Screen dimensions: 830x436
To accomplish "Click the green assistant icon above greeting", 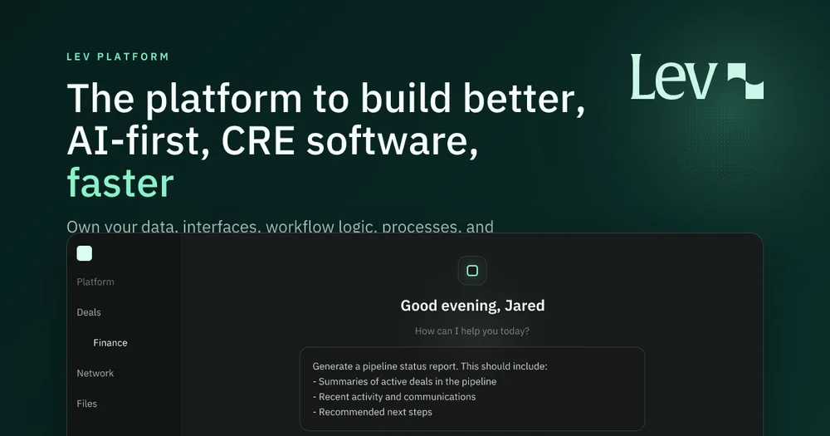I will point(472,271).
